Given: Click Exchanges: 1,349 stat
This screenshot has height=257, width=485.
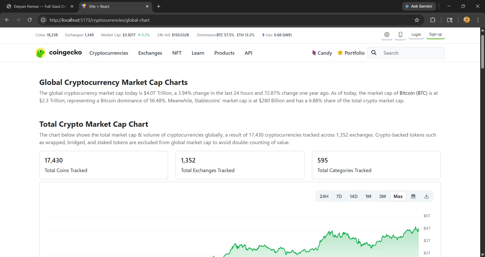Looking at the screenshot, I should 79,35.
